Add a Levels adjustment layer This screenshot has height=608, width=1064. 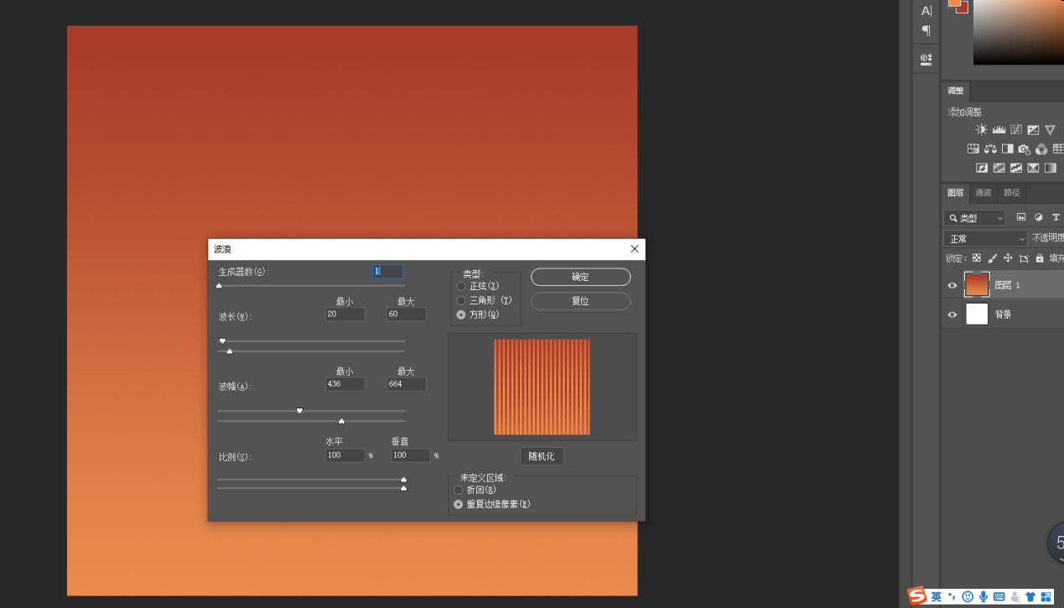coord(999,130)
